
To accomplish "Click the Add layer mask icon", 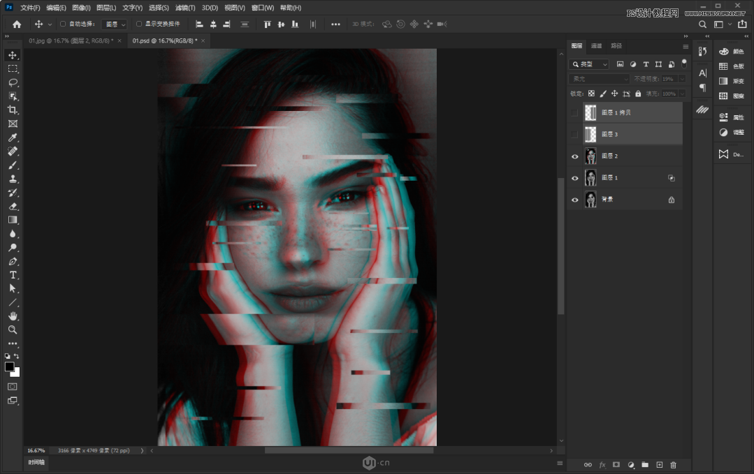I will click(616, 464).
